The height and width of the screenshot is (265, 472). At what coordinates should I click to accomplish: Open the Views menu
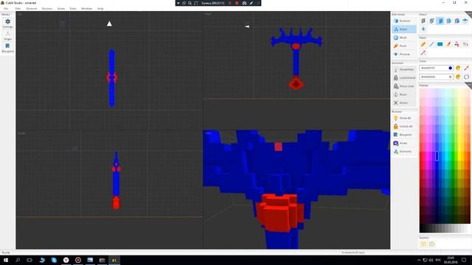coord(61,9)
